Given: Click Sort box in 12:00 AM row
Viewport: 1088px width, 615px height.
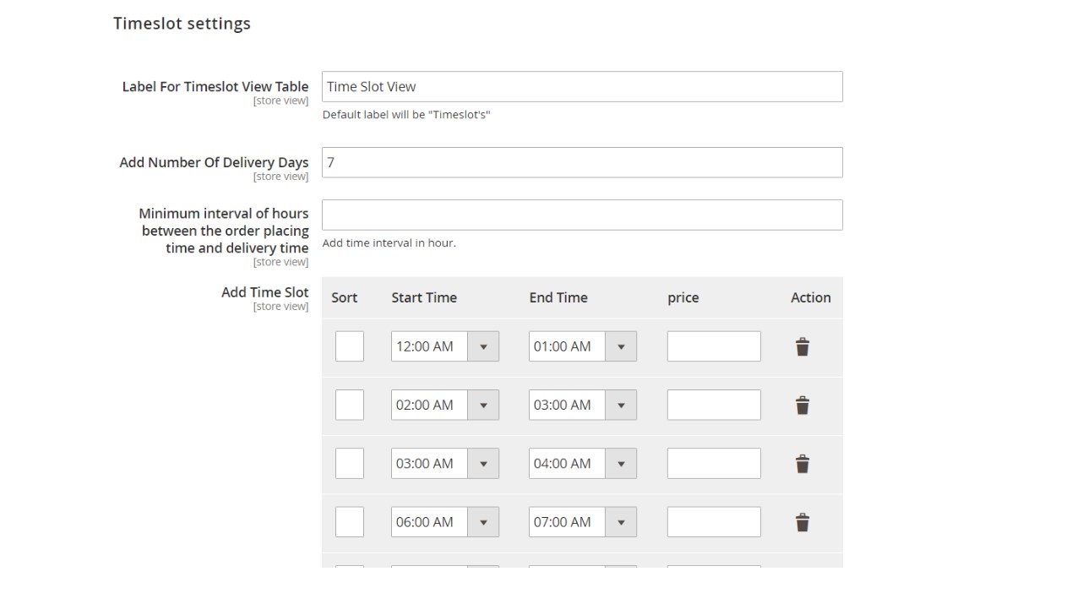Looking at the screenshot, I should [x=350, y=346].
